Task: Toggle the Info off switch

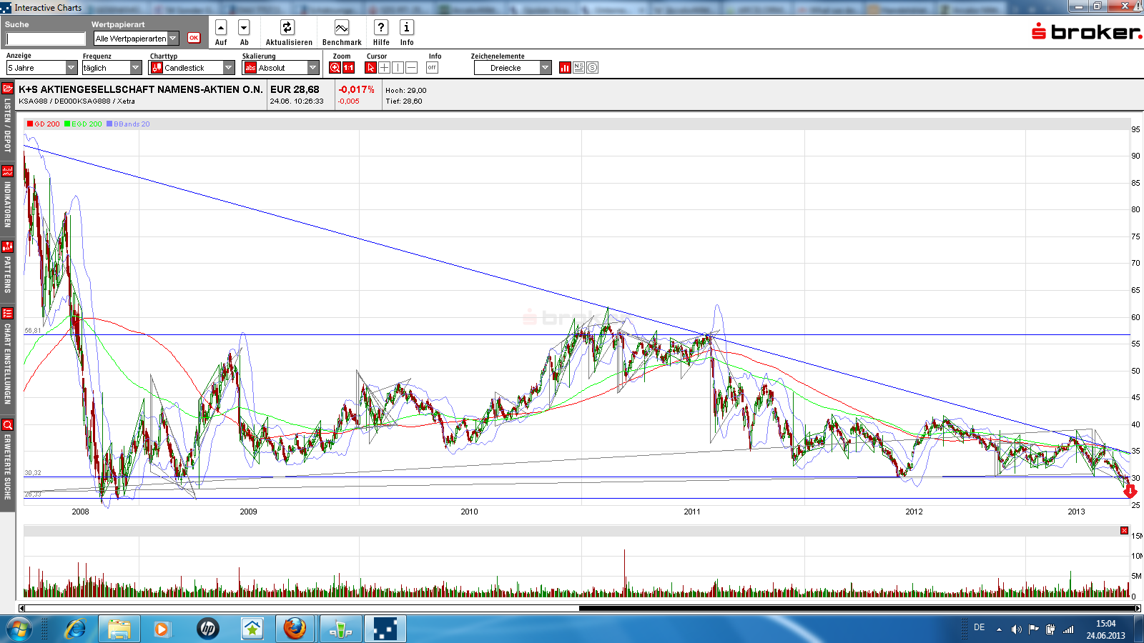Action: point(432,68)
